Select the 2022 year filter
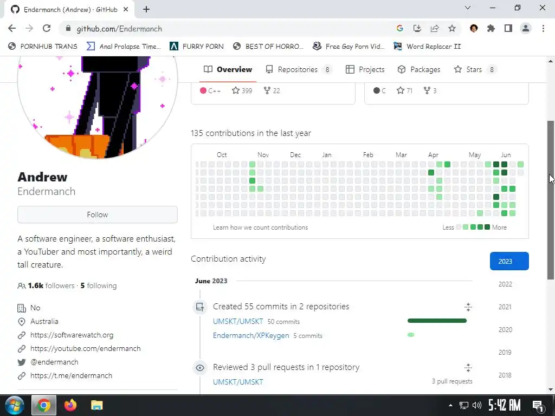This screenshot has height=416, width=555. (505, 284)
